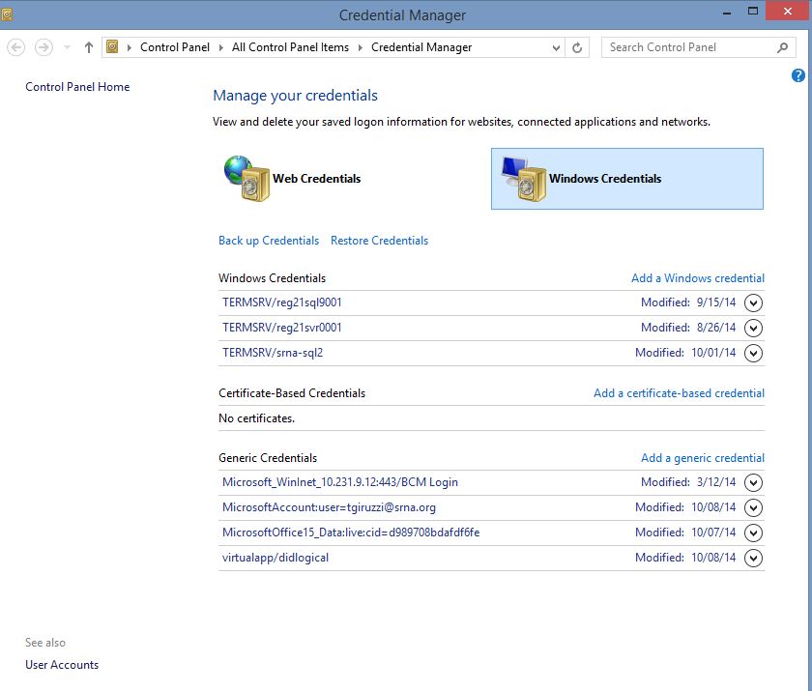Expand the TERMSRV/reg21sql9001 credential details
The height and width of the screenshot is (691, 812).
coord(754,302)
